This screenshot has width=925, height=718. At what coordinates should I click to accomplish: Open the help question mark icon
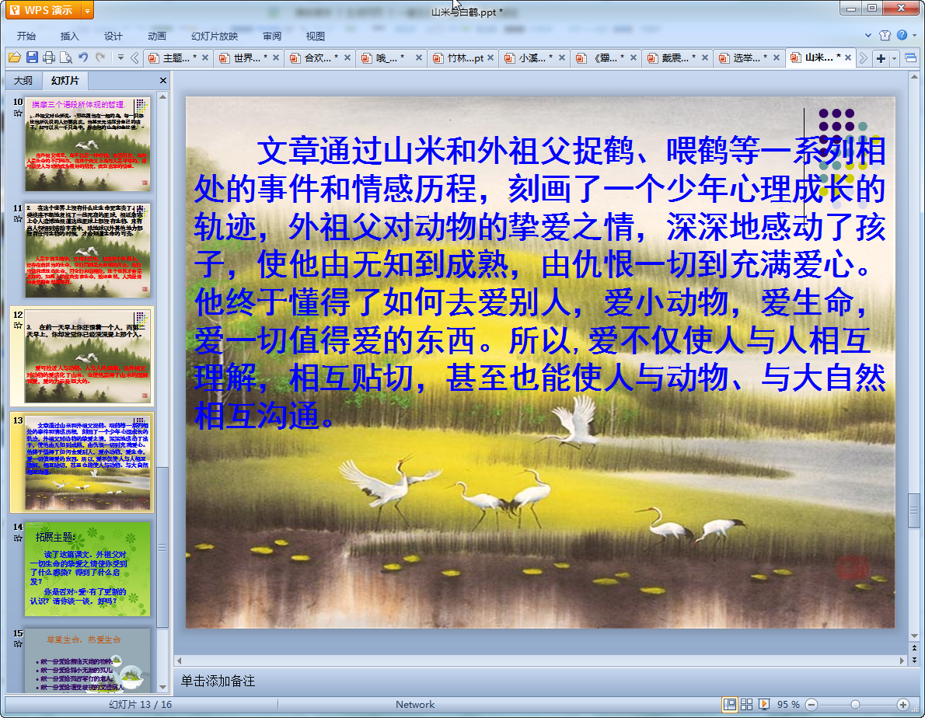tap(902, 35)
